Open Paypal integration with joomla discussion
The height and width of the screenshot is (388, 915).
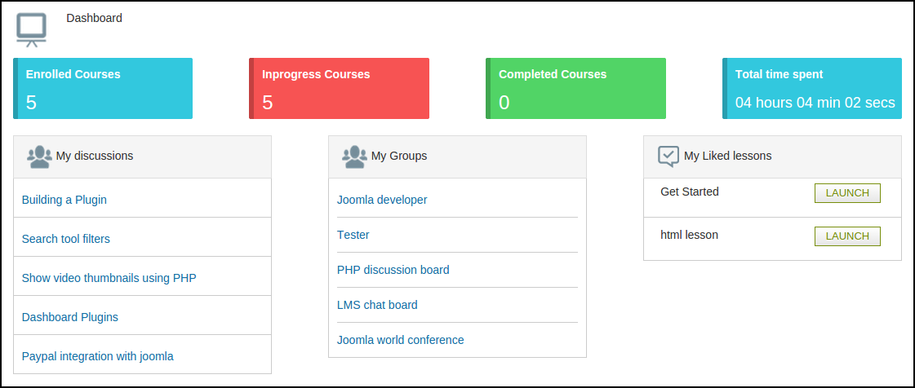pyautogui.click(x=98, y=356)
